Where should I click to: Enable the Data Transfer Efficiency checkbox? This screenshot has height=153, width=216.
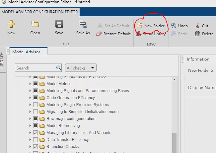tap(36, 140)
